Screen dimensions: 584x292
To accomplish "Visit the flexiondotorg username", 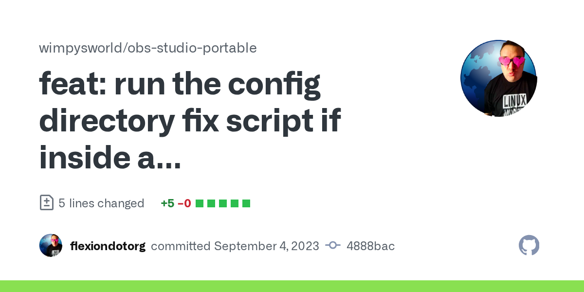I will pos(108,246).
